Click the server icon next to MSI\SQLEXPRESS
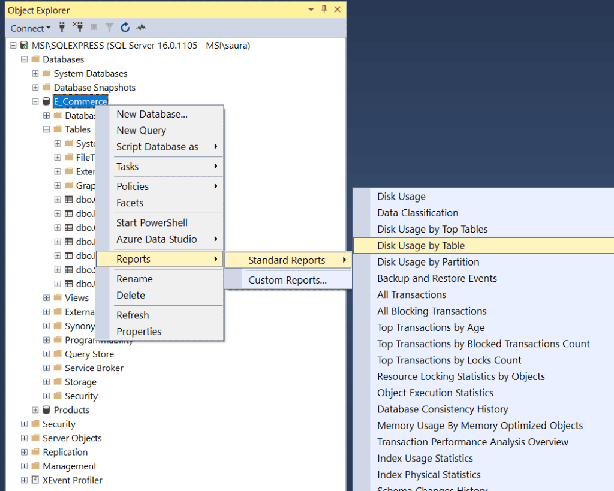 click(25, 45)
